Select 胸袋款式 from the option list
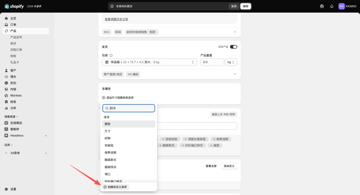This screenshot has width=360, height=195. click(x=129, y=160)
